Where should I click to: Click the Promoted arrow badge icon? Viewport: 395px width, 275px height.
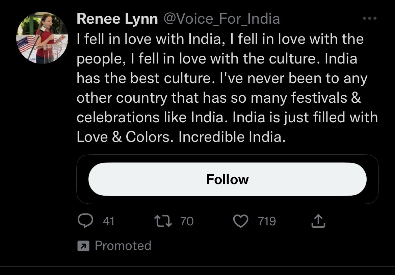point(83,246)
